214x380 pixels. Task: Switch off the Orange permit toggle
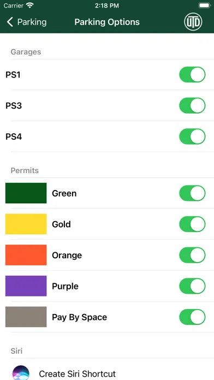pyautogui.click(x=192, y=255)
